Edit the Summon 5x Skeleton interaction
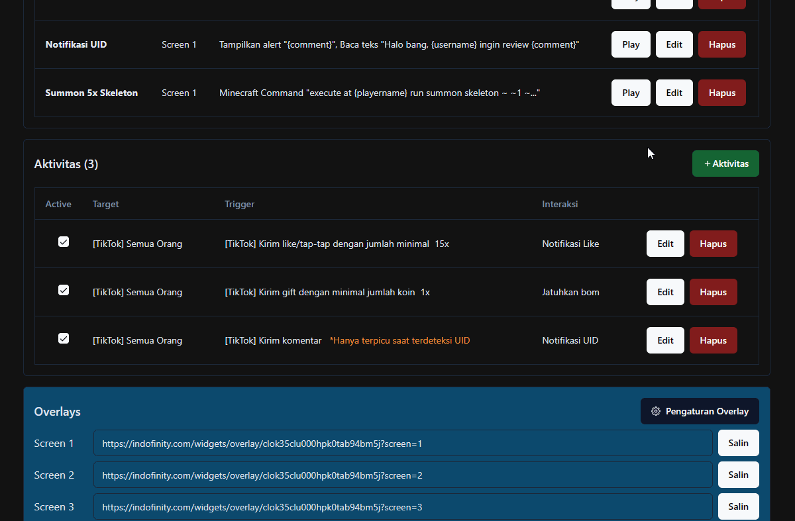Viewport: 795px width, 521px height. [674, 93]
